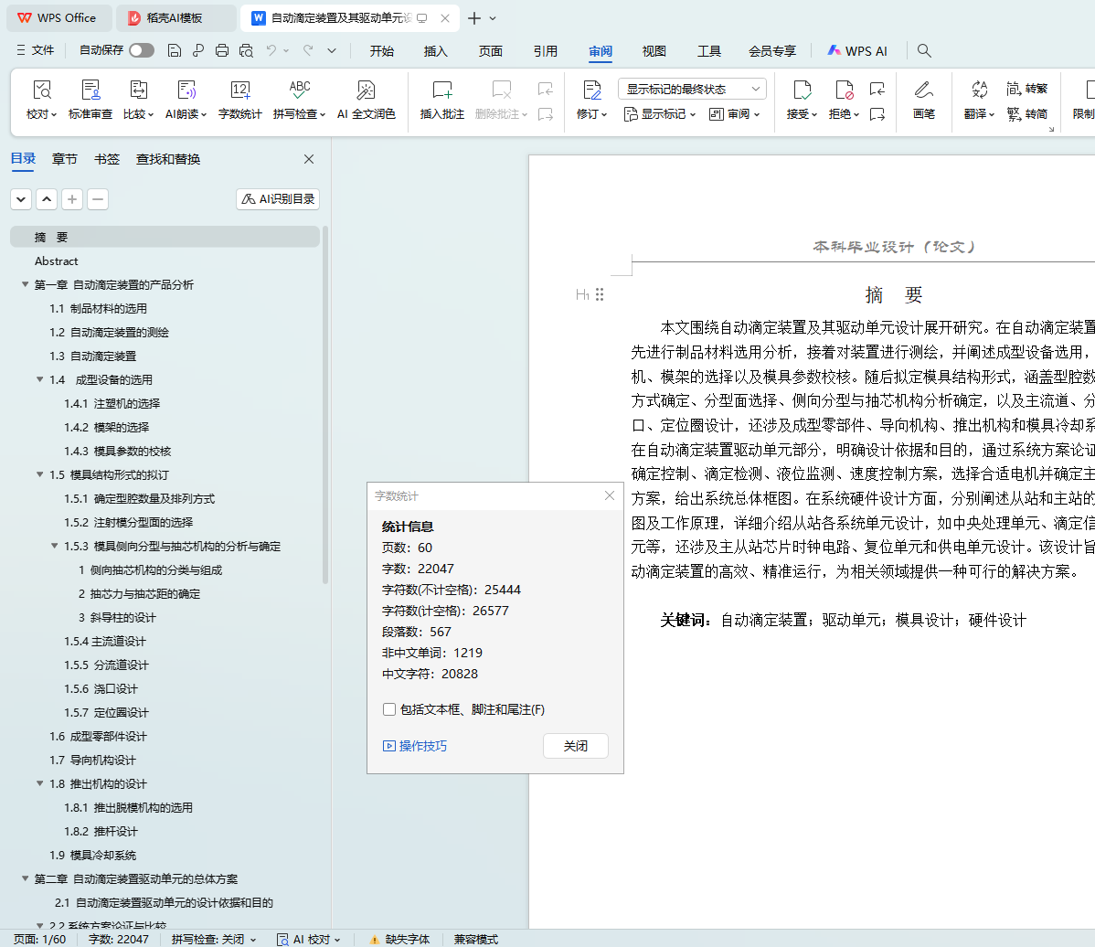Click the 字数统计 word count icon
The height and width of the screenshot is (947, 1095).
click(x=239, y=90)
